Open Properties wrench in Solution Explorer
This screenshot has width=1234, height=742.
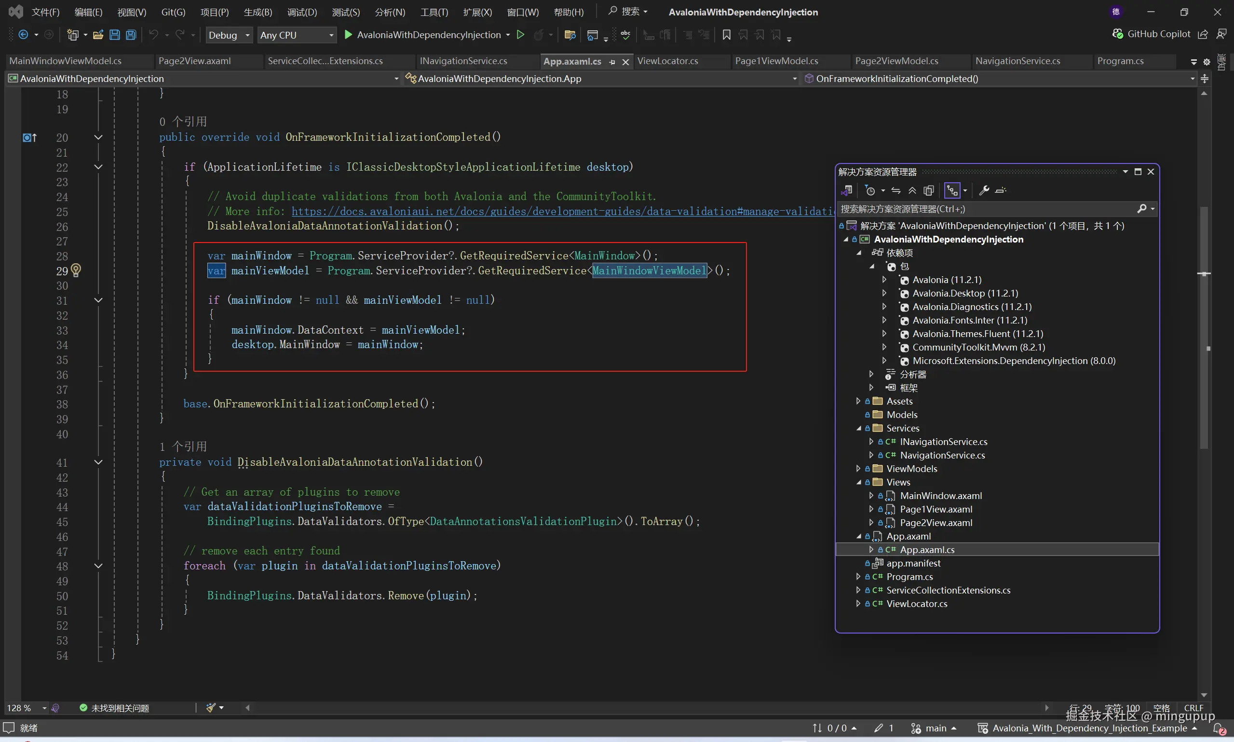984,190
